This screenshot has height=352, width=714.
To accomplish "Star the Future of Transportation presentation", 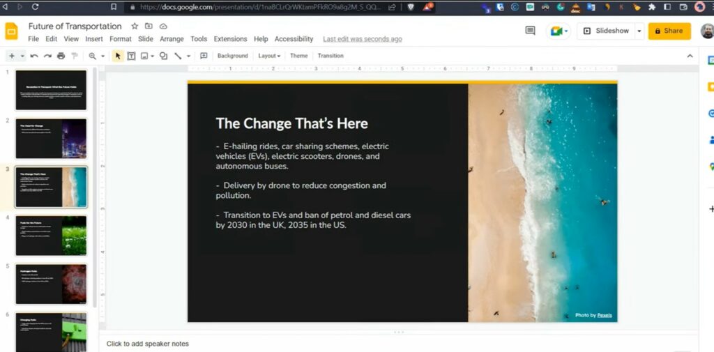I will pos(135,26).
